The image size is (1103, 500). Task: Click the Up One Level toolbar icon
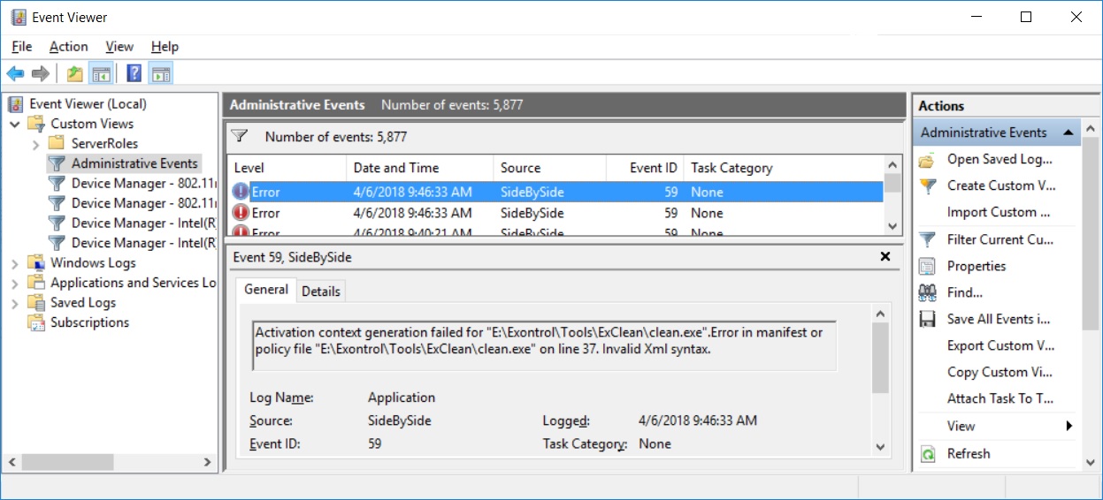point(74,73)
